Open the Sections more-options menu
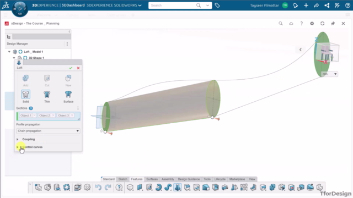This screenshot has width=353, height=198. [78, 108]
